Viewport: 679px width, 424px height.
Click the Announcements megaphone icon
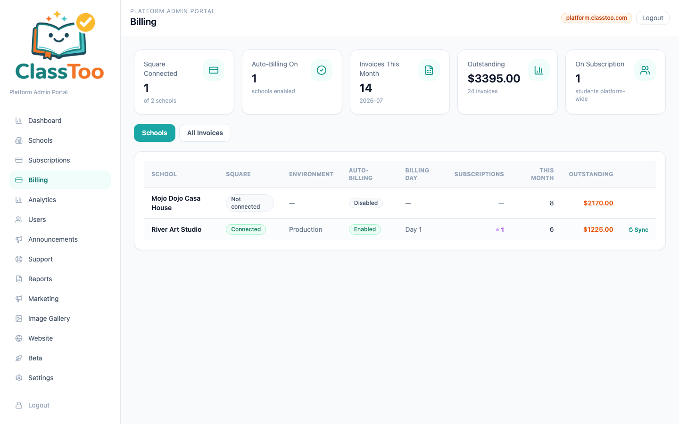(x=19, y=239)
